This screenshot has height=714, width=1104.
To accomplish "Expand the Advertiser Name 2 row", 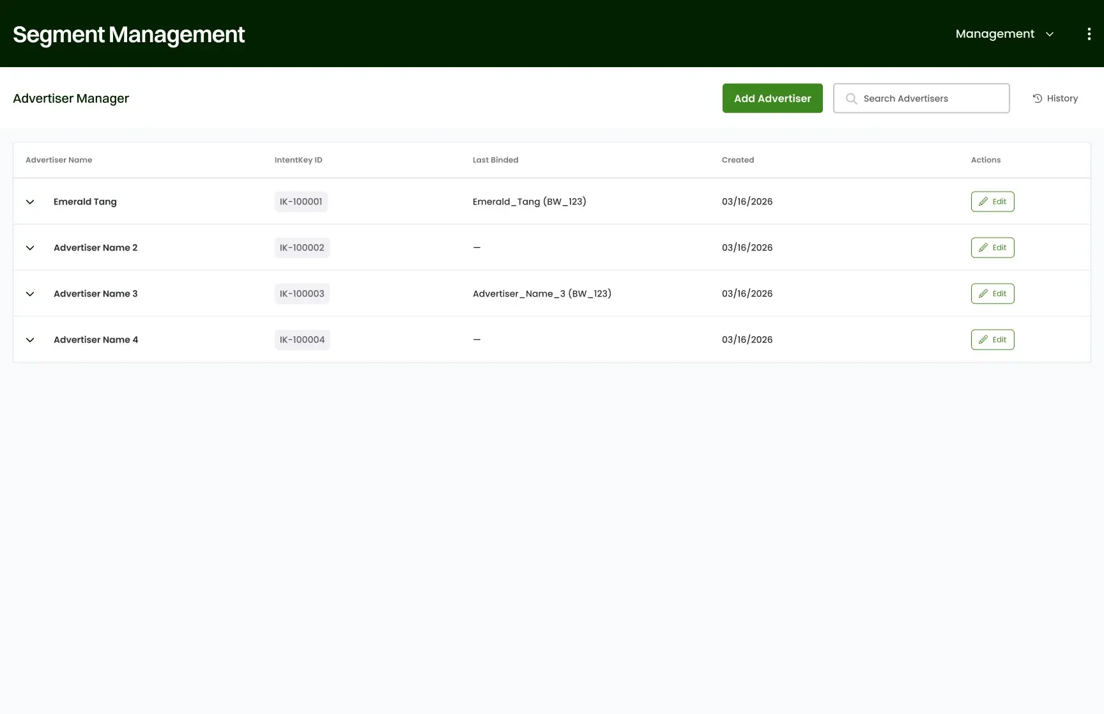I will click(30, 247).
